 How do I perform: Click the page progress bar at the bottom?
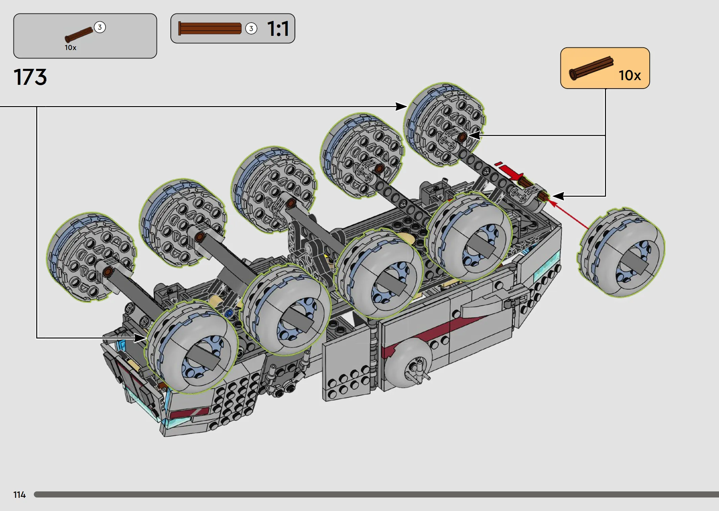pos(376,494)
